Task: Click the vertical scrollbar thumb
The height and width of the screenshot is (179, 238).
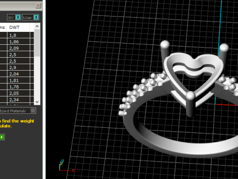Action: point(37,43)
